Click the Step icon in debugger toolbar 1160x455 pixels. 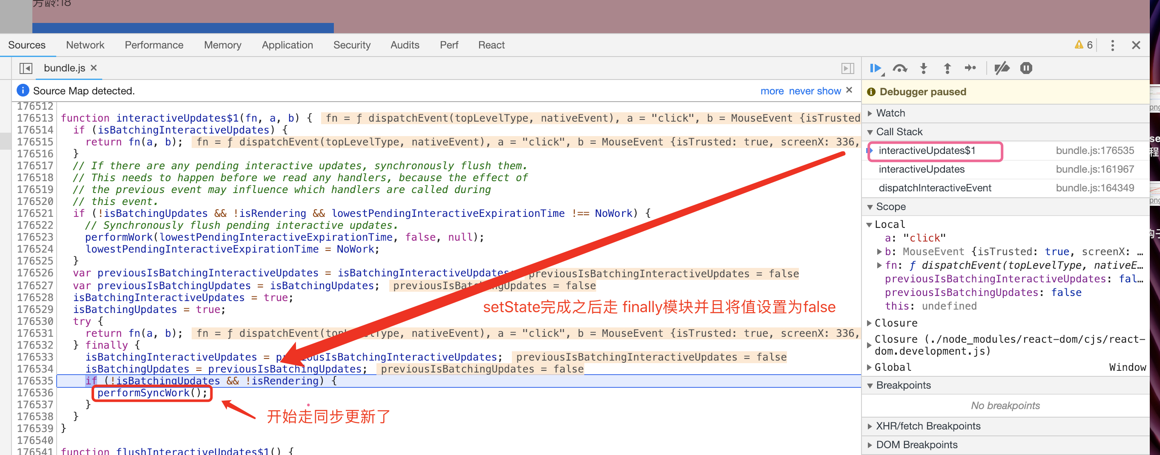pyautogui.click(x=970, y=68)
